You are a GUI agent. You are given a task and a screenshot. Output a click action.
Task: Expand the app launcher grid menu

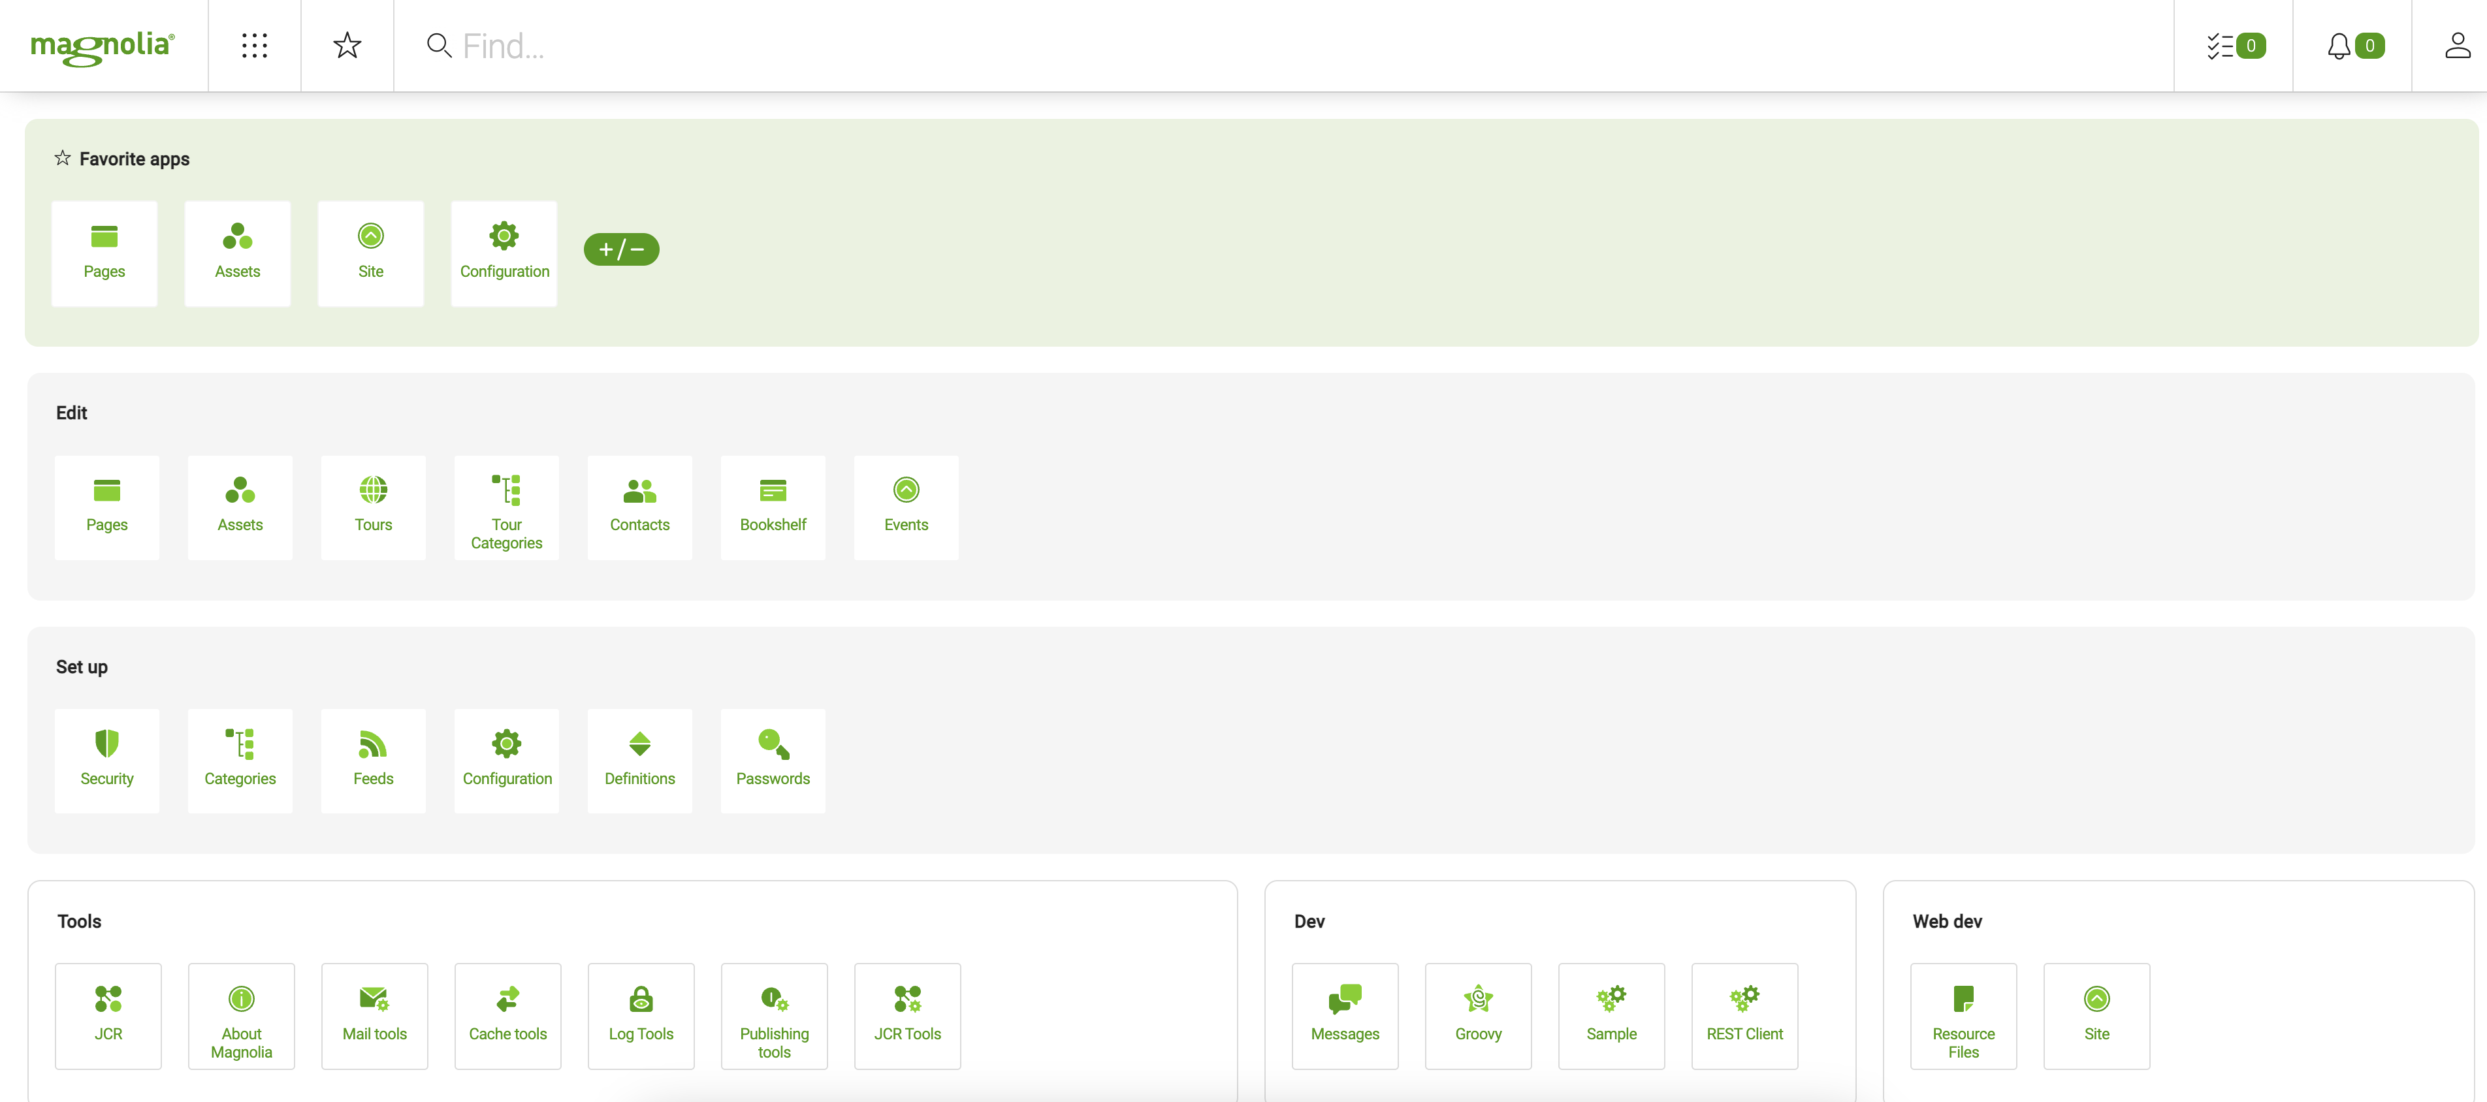tap(254, 44)
